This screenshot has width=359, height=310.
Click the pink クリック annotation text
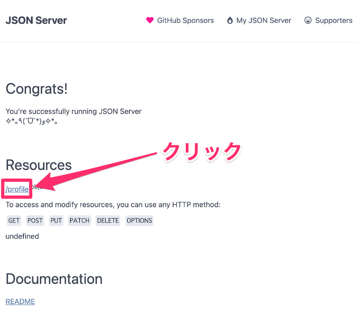(201, 151)
